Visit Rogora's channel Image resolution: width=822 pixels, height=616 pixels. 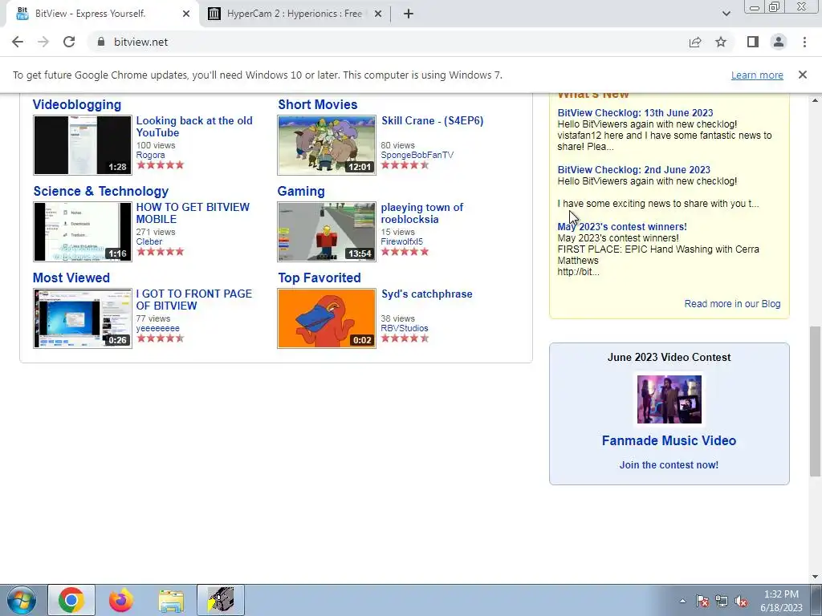tap(150, 155)
